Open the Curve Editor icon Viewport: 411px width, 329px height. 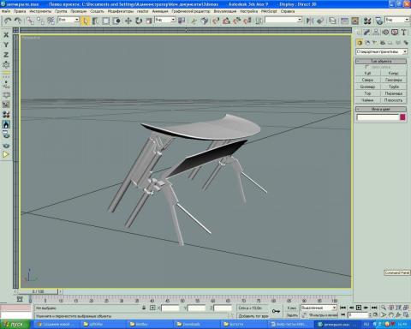[344, 21]
